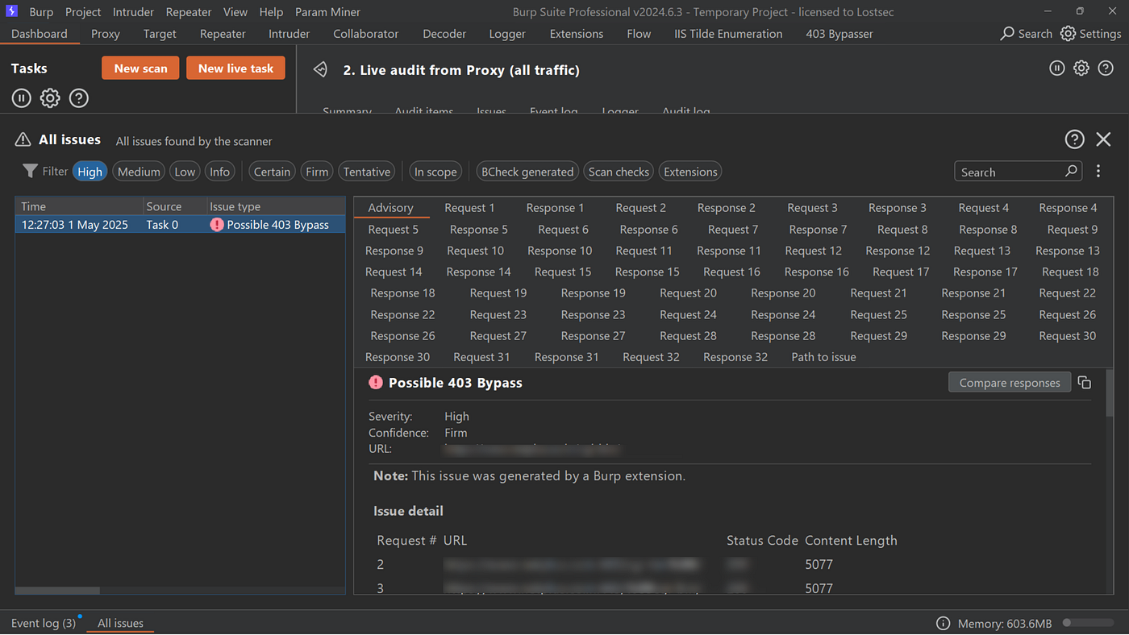Image resolution: width=1129 pixels, height=635 pixels.
Task: Sort issues by Time column header
Action: [x=79, y=206]
